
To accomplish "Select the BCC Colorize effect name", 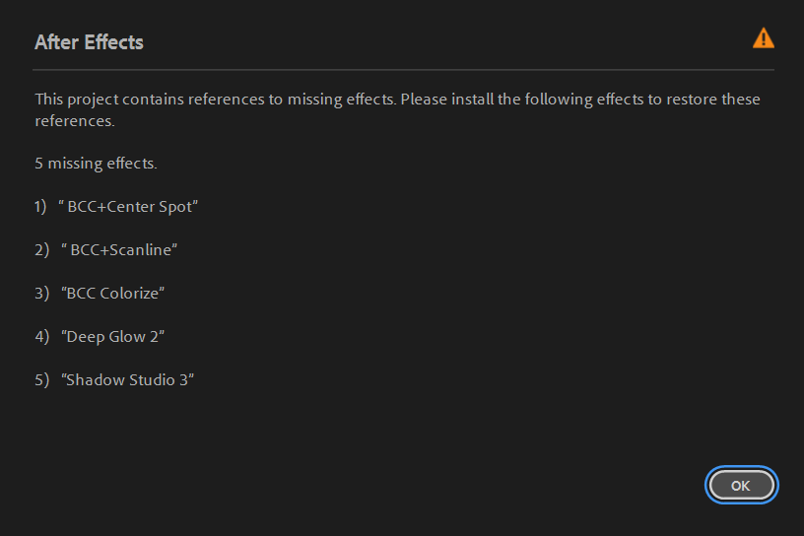I will point(113,294).
